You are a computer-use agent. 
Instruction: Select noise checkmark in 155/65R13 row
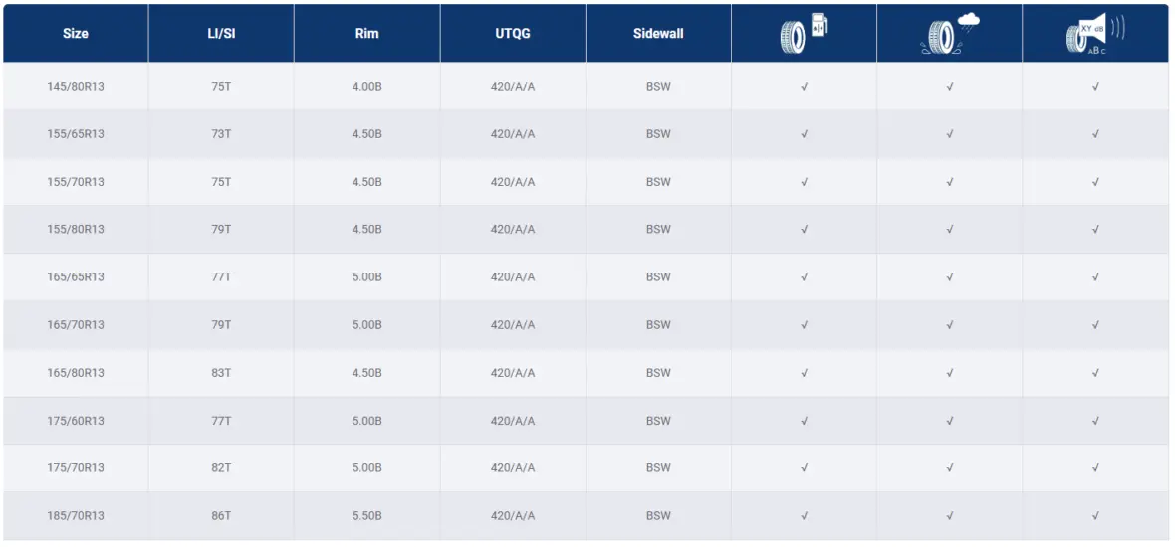(1095, 134)
